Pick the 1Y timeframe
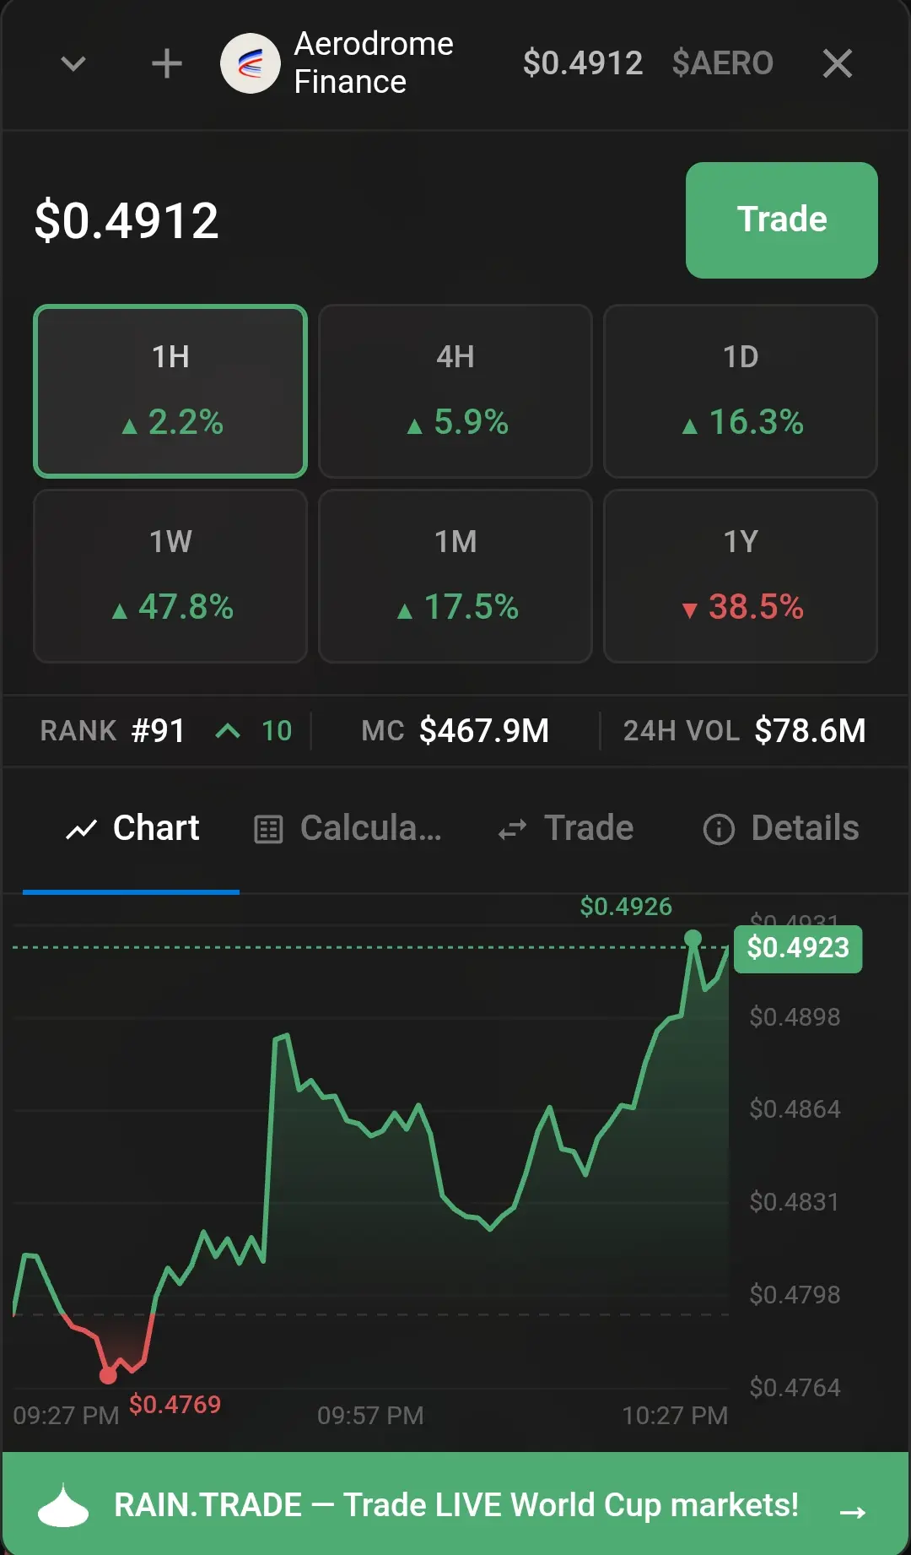This screenshot has width=911, height=1555. [741, 576]
